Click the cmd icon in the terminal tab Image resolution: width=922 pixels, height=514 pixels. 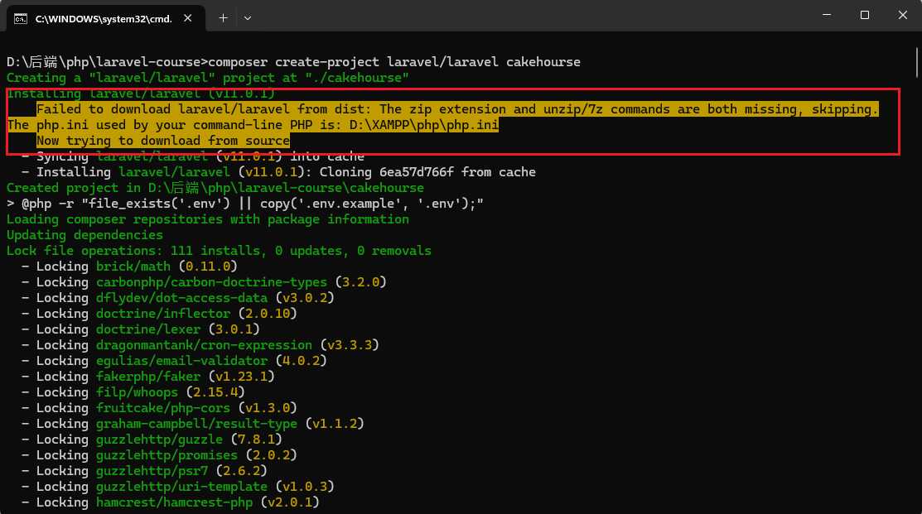tap(21, 19)
